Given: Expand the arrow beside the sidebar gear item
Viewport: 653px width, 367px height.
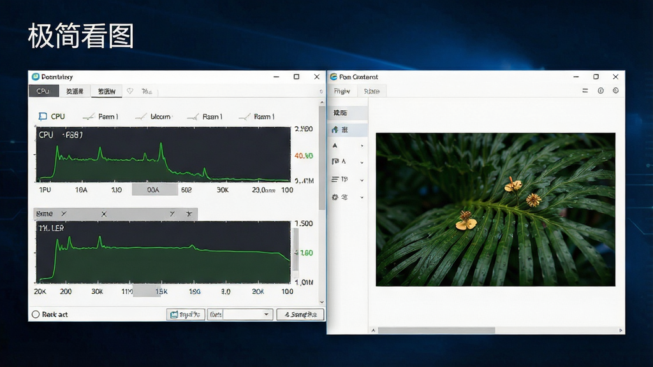Looking at the screenshot, I should point(362,198).
